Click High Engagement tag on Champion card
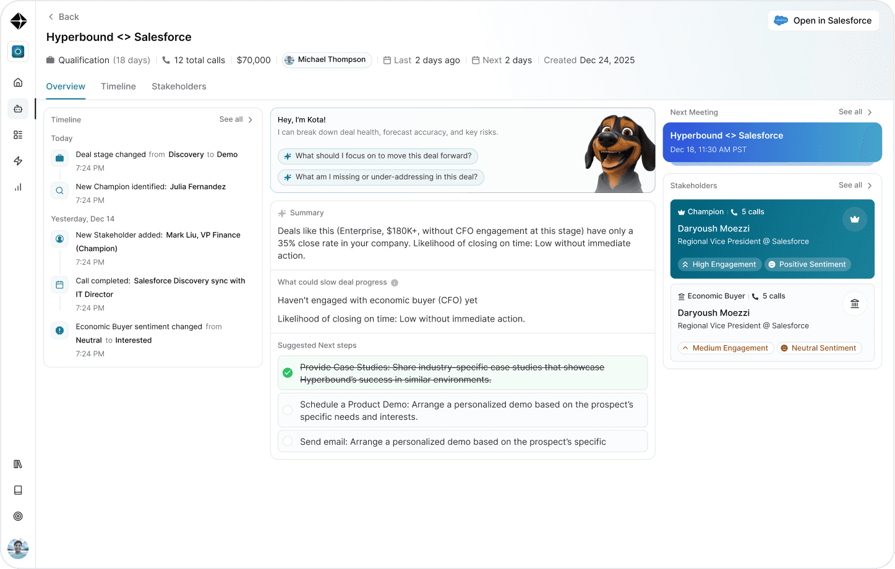The width and height of the screenshot is (895, 569). (x=719, y=264)
